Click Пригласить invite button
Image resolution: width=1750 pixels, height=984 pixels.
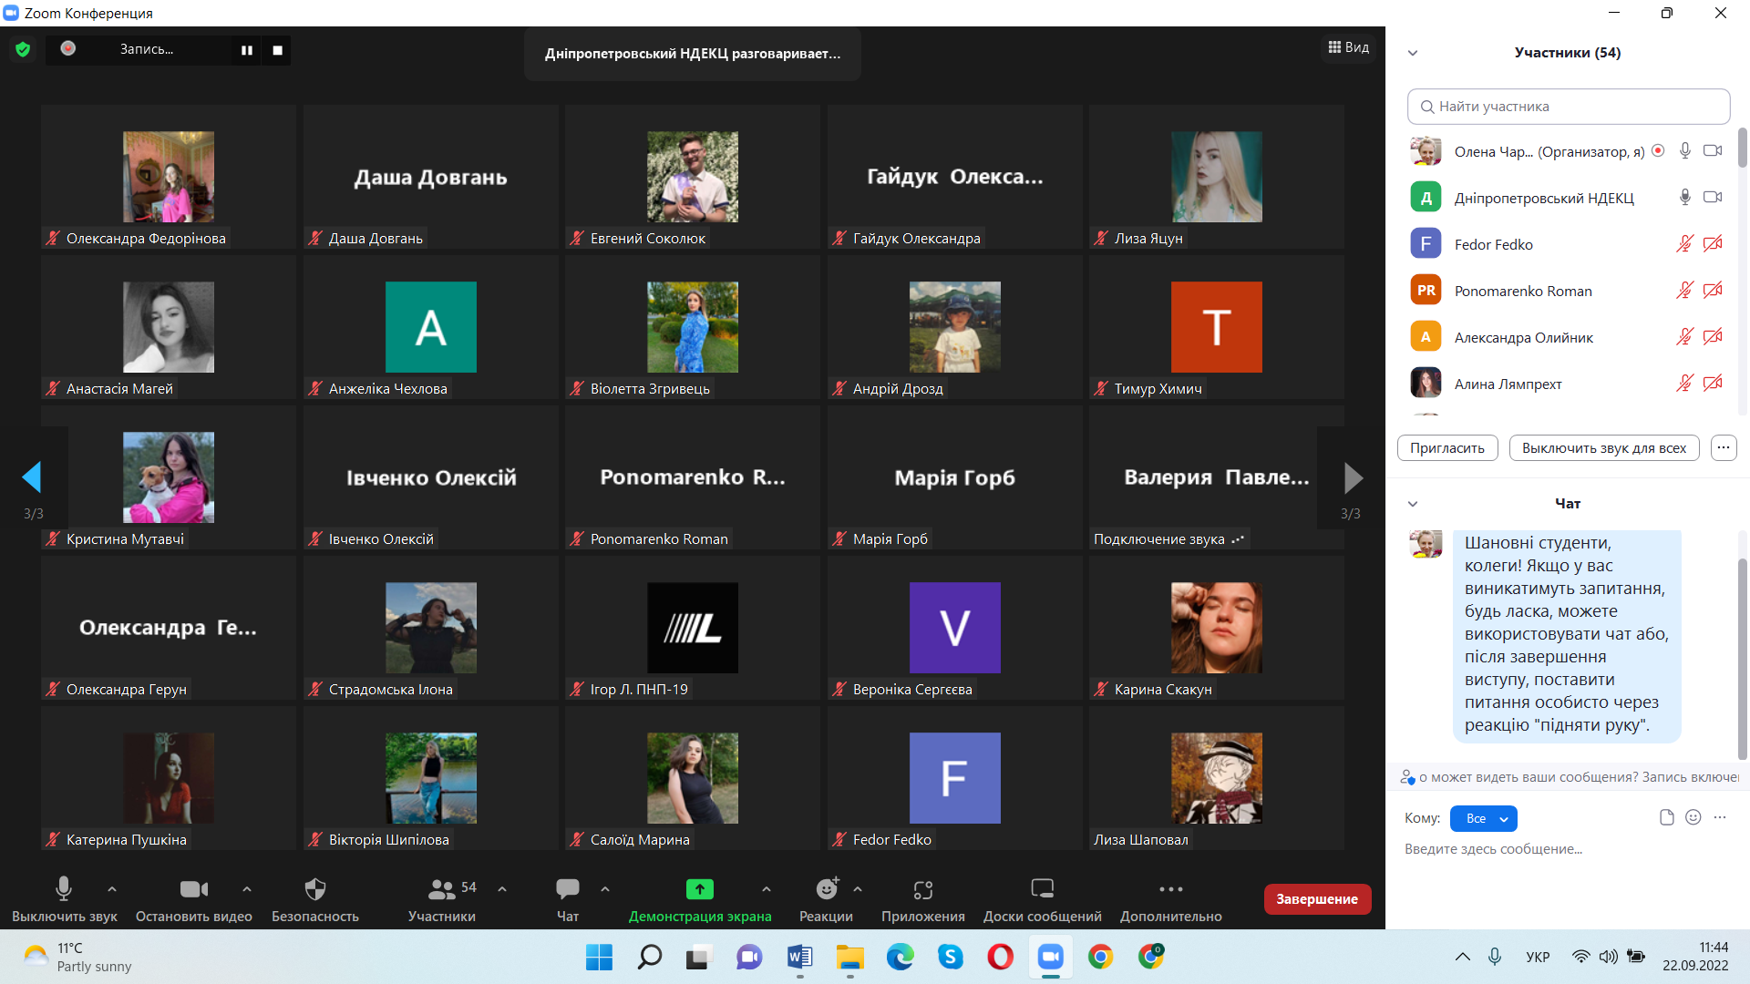coord(1447,448)
